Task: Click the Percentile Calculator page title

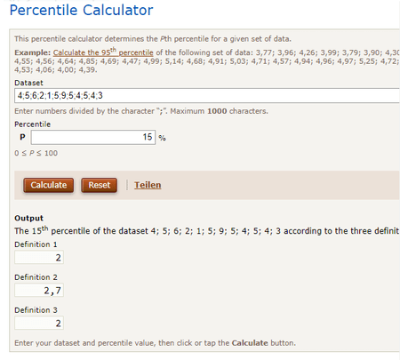Action: (81, 10)
